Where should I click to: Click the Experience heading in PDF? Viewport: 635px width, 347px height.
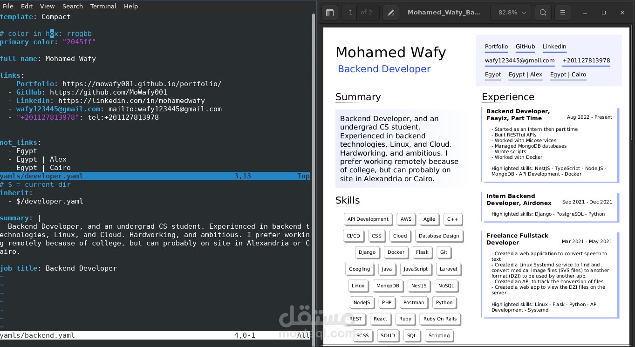click(x=508, y=97)
